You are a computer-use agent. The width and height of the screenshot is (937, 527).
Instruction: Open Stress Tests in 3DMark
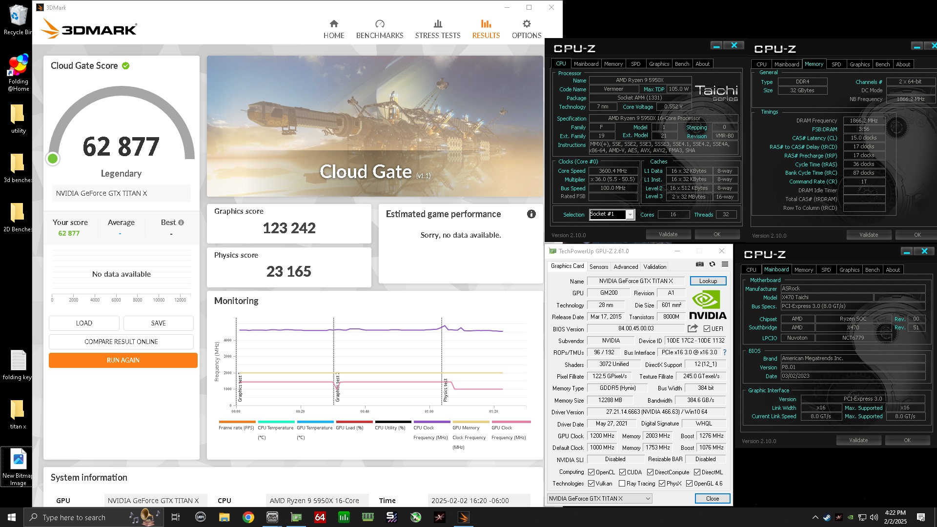pos(438,29)
